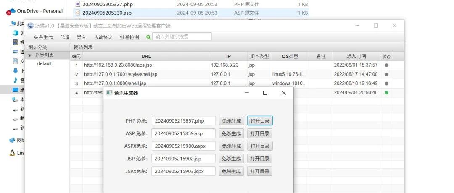Click 打开目录 button for ASP
Viewport: 454px width, 193px height.
pyautogui.click(x=260, y=133)
